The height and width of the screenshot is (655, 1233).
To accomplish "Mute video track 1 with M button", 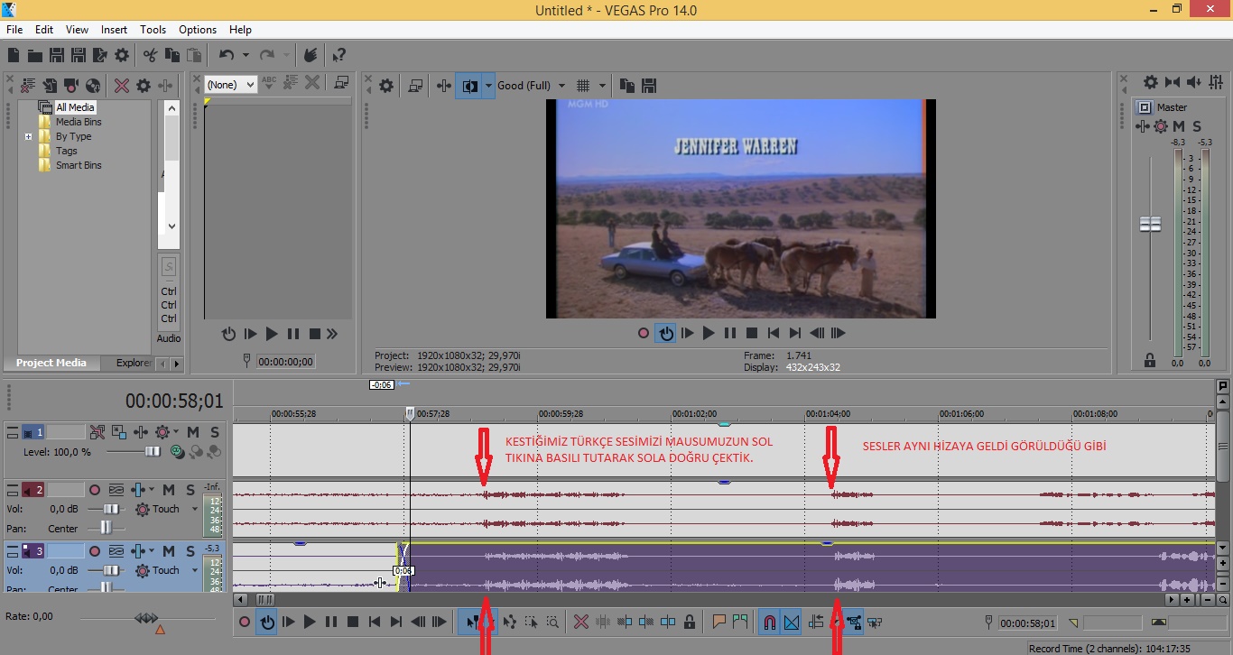I will 193,432.
